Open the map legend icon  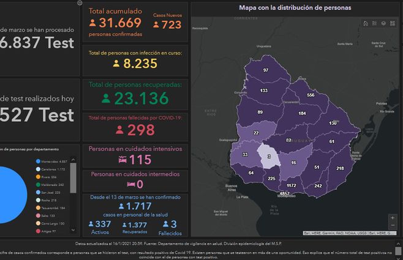click(374, 24)
